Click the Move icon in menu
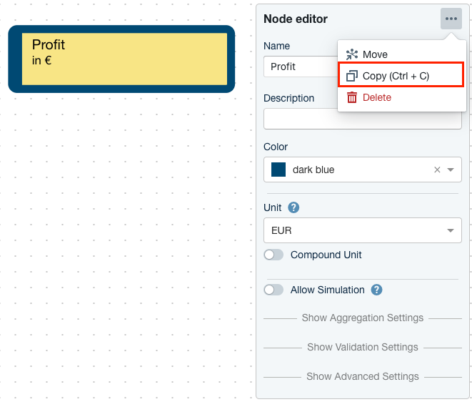 [351, 54]
